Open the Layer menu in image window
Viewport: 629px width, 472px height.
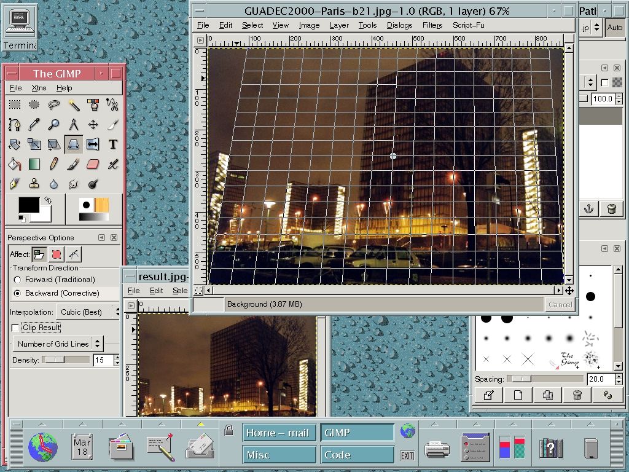pyautogui.click(x=339, y=25)
